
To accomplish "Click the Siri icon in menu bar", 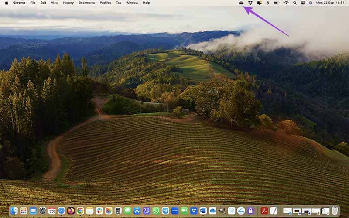I will point(311,3).
